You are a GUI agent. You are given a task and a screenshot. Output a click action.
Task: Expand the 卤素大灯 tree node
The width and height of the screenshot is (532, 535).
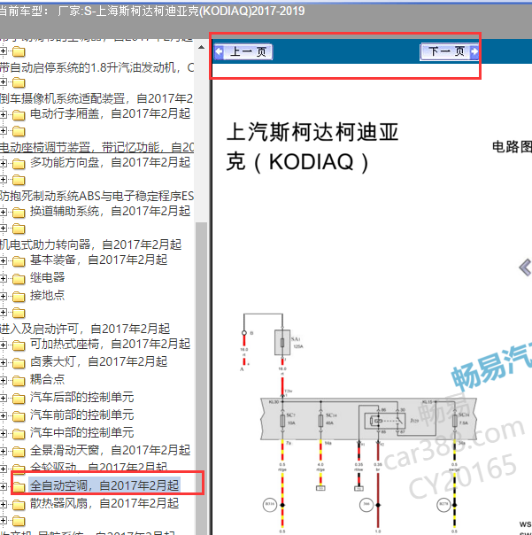[x=3, y=362]
